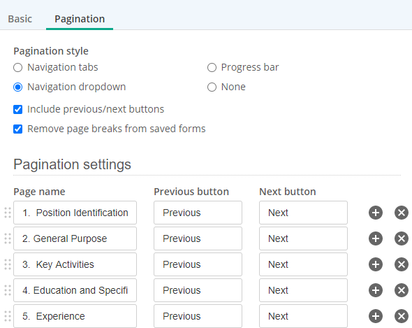This screenshot has height=328, width=412.
Task: Choose Progress bar pagination style
Action: tap(212, 67)
